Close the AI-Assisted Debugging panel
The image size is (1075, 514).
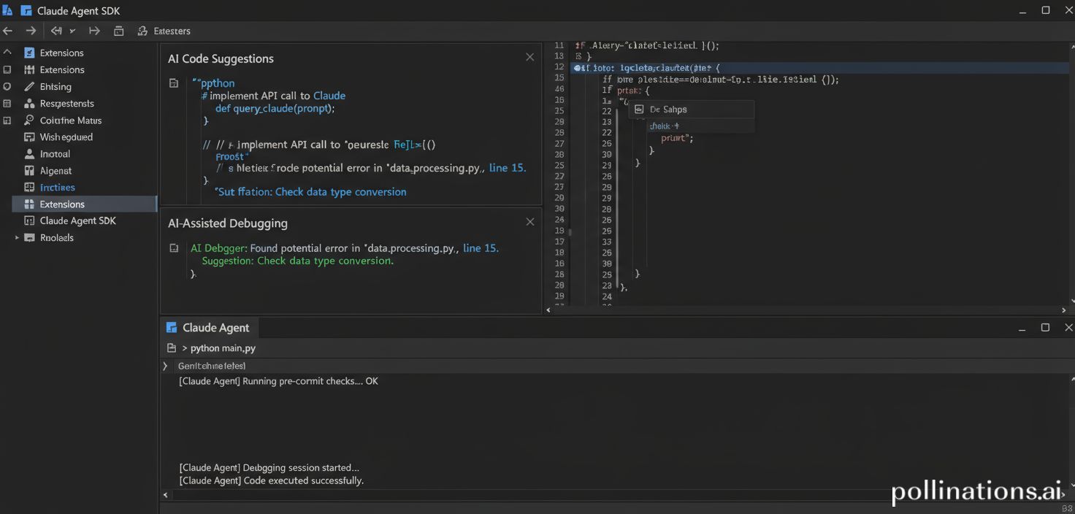point(529,222)
